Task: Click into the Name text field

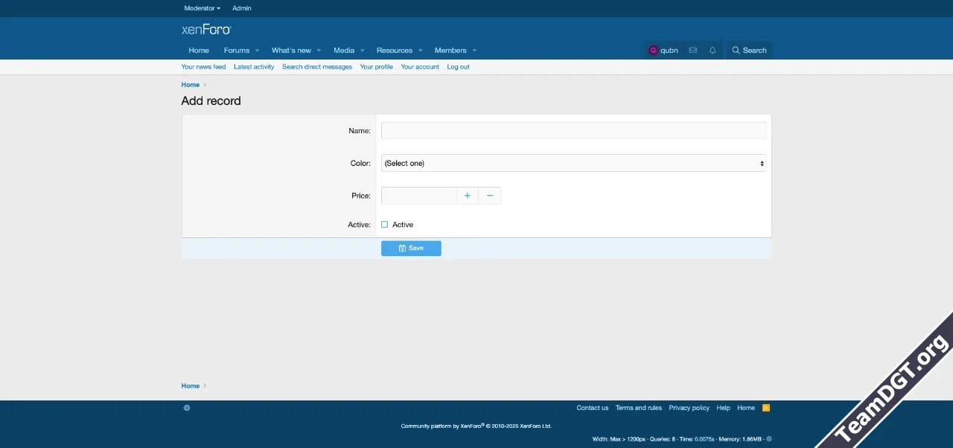Action: tap(573, 131)
